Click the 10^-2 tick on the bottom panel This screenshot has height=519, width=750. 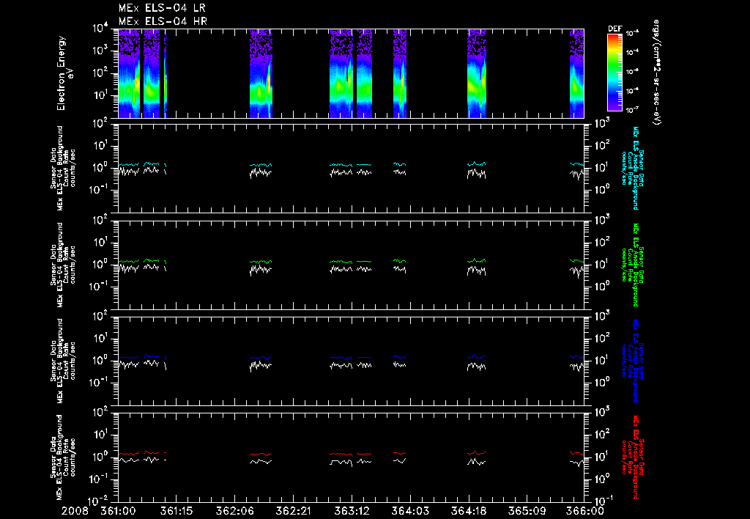tap(99, 501)
